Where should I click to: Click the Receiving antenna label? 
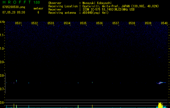(62, 13)
